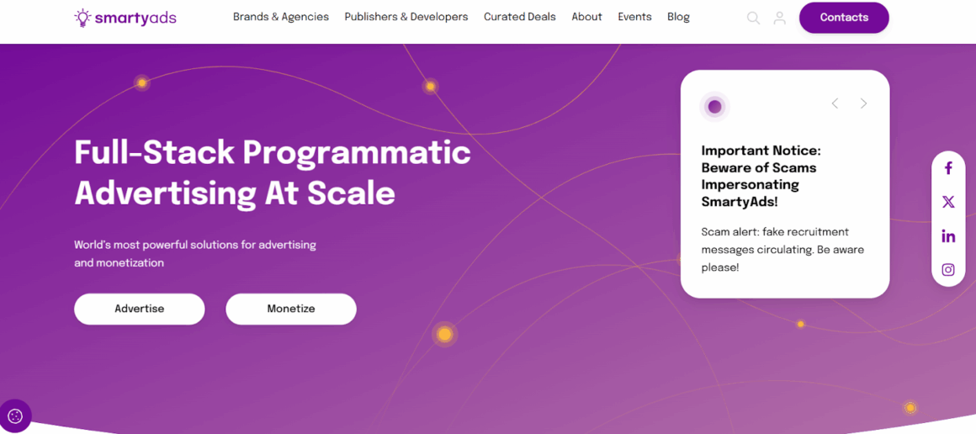
Task: Open the Blog page
Action: (678, 17)
